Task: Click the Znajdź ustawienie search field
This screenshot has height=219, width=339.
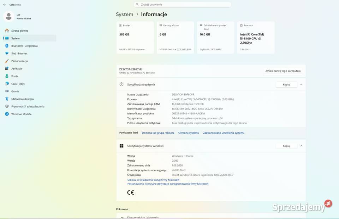Action: tap(182, 5)
